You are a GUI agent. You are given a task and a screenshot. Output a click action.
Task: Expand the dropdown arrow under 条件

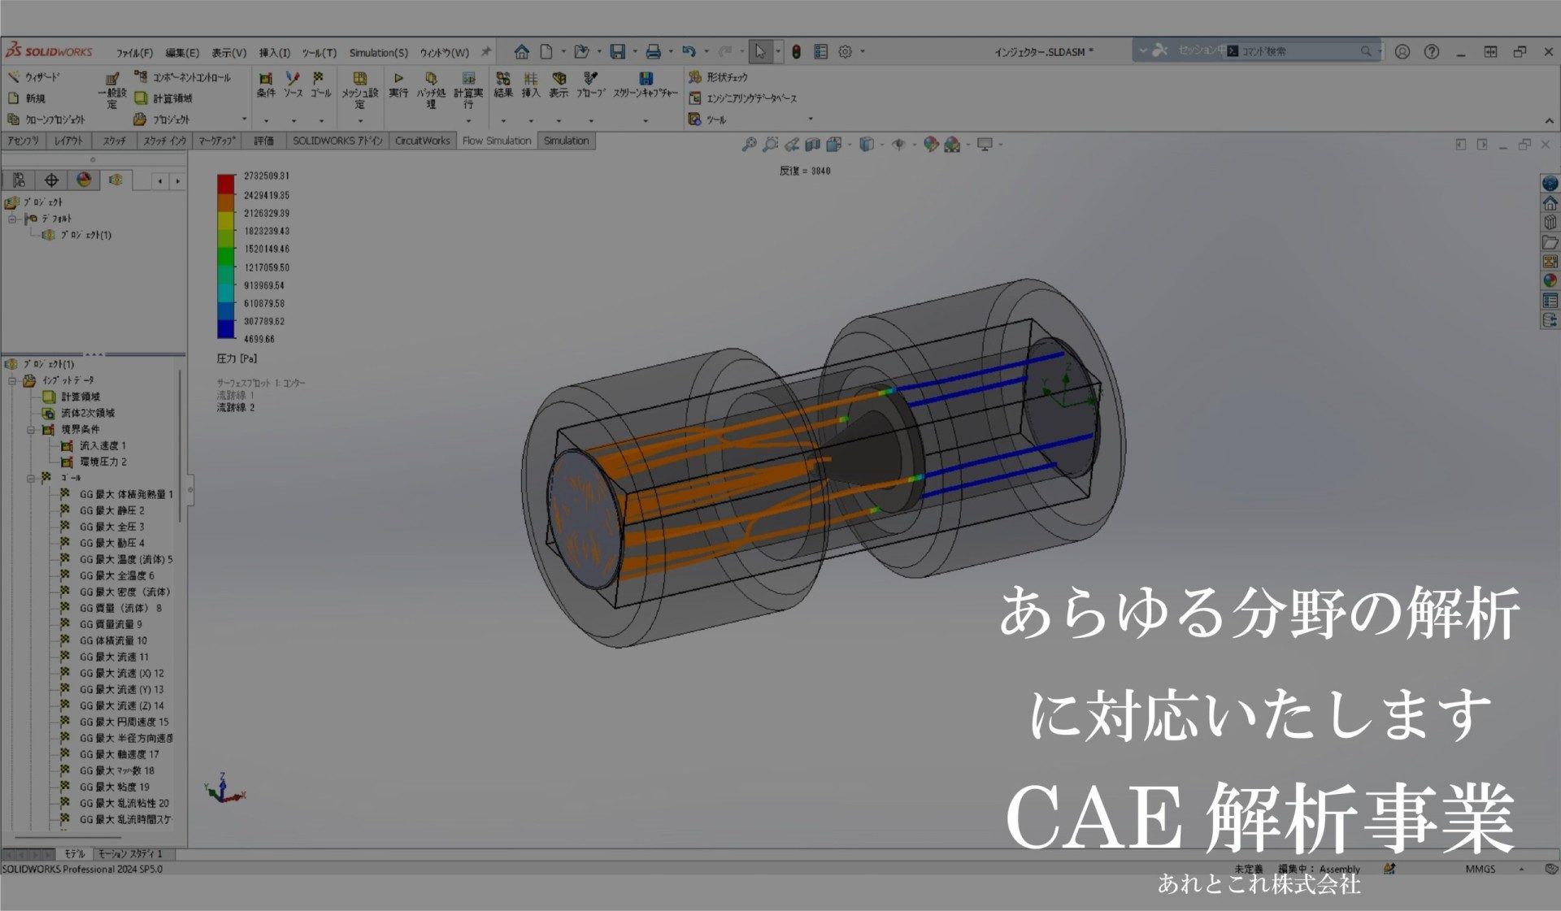[x=266, y=121]
